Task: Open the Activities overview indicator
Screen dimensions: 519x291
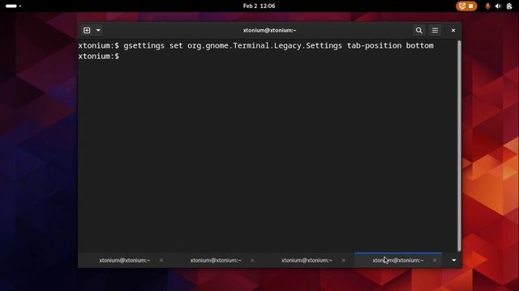Action: click(x=13, y=6)
